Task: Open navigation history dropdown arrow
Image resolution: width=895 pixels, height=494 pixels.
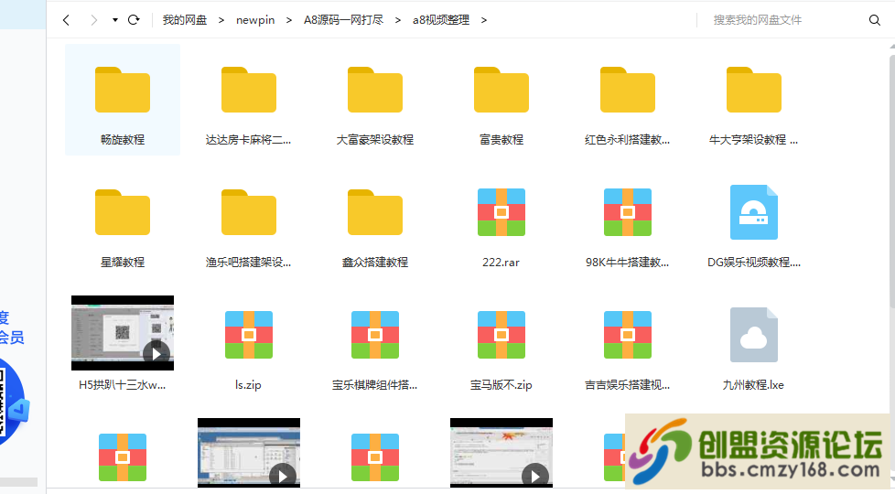Action: (114, 20)
